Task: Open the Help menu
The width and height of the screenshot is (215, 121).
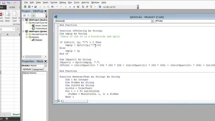Action: click(104, 2)
